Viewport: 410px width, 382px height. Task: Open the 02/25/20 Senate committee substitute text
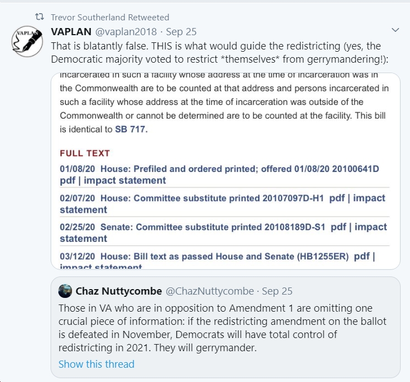pyautogui.click(x=192, y=227)
